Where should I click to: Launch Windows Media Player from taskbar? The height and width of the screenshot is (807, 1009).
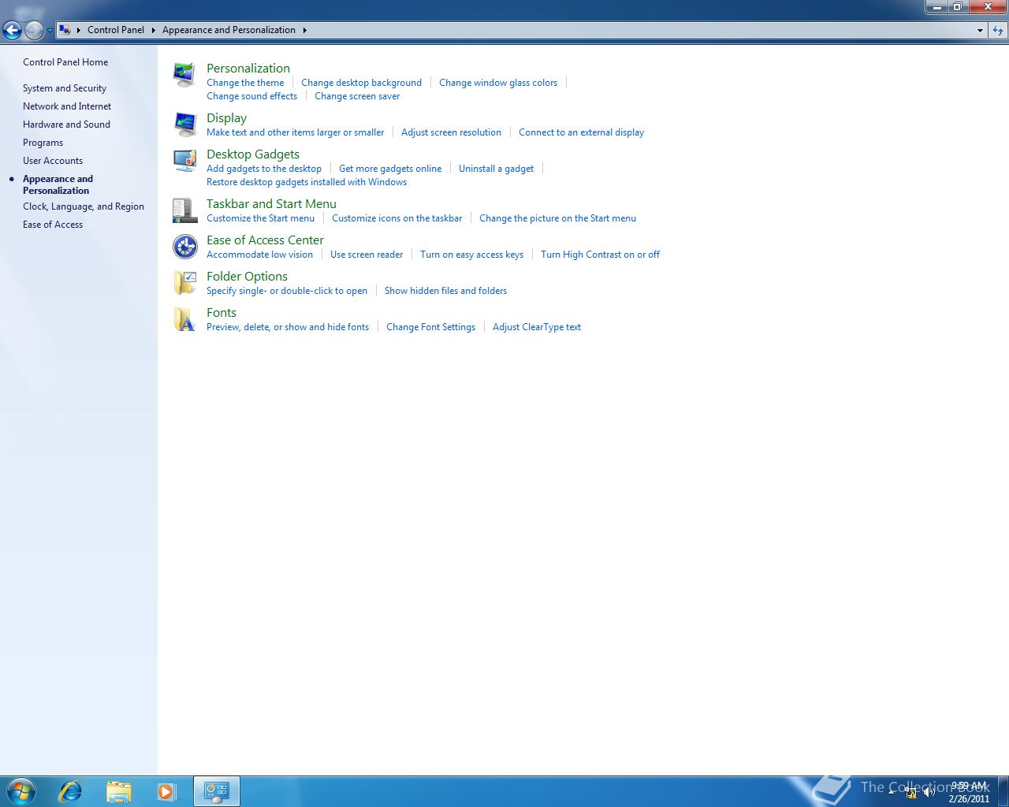[166, 791]
